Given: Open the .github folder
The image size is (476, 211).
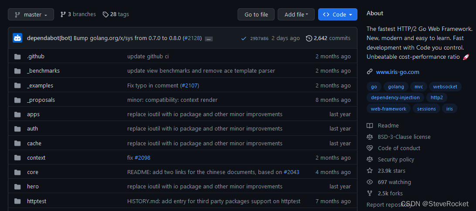Looking at the screenshot, I should pos(35,57).
